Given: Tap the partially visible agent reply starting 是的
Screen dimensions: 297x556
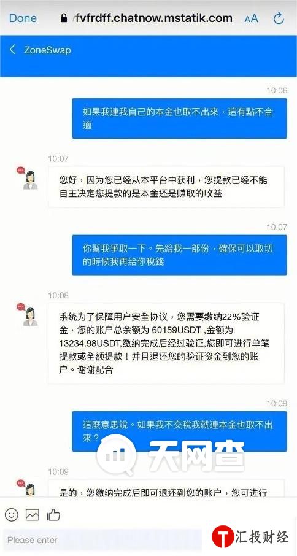Looking at the screenshot, I should coord(166,488).
